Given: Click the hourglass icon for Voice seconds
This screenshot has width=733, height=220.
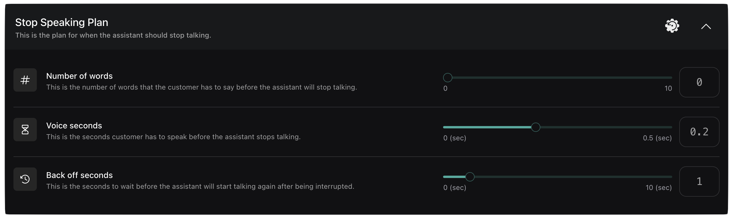Looking at the screenshot, I should pyautogui.click(x=25, y=130).
